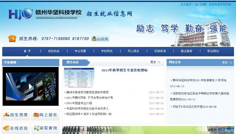The width and height of the screenshot is (236, 134).
Task: Open the 录取查询 icon button
Action: point(45,128)
